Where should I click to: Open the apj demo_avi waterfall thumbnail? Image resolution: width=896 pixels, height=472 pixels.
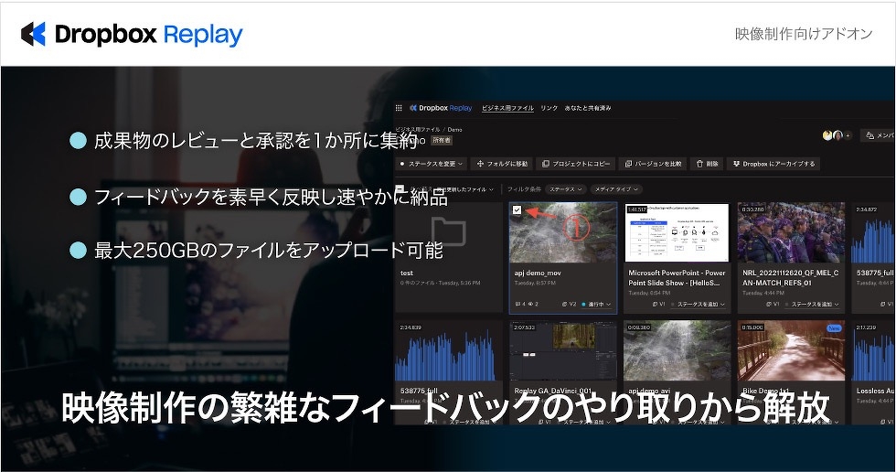pos(677,351)
